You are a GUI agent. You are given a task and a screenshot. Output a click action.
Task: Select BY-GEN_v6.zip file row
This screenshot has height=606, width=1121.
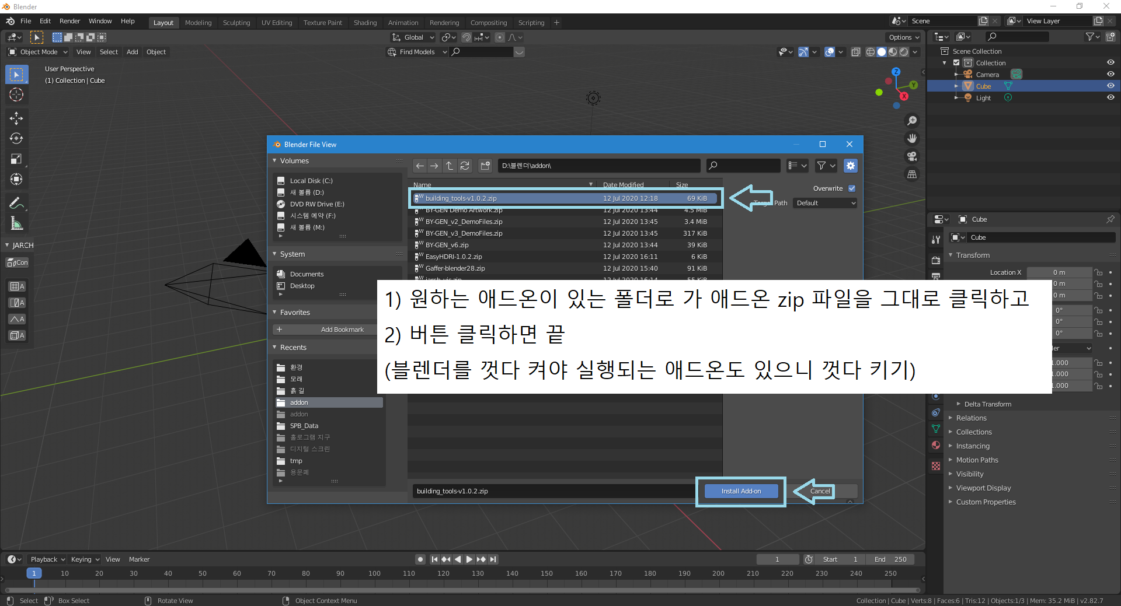coord(565,245)
